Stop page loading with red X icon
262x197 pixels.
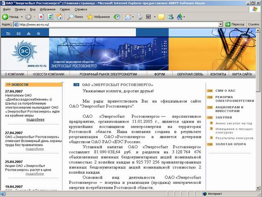(41, 17)
